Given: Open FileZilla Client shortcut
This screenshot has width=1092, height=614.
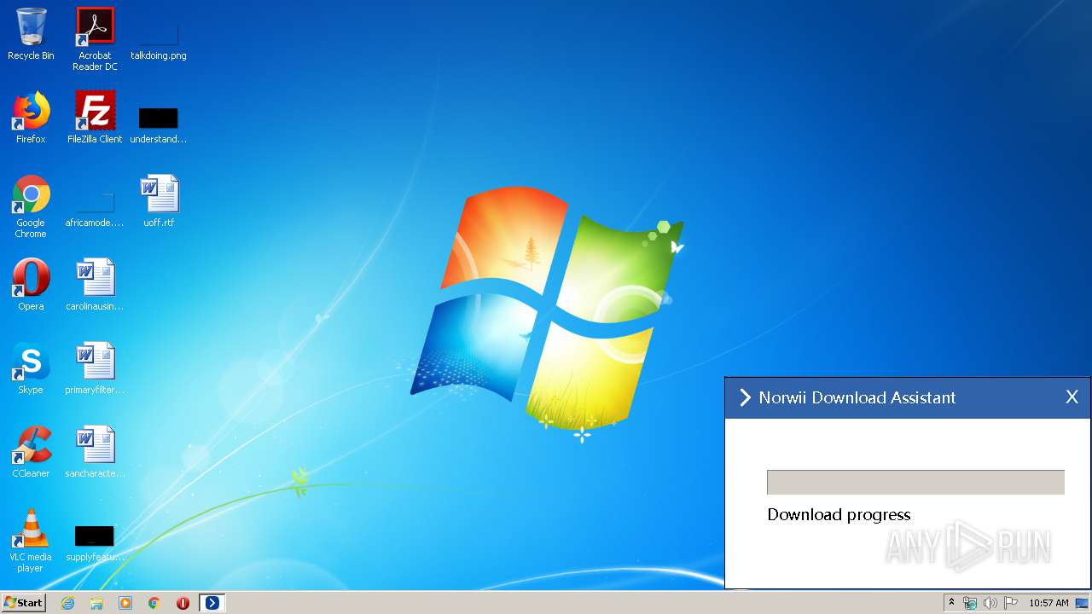Looking at the screenshot, I should tap(95, 118).
